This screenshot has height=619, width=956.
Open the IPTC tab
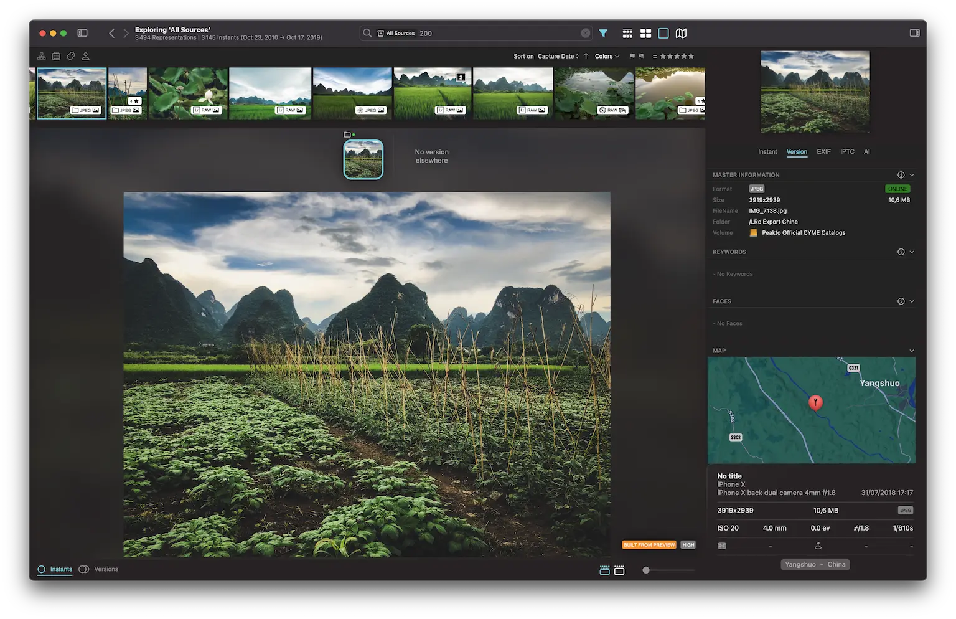tap(847, 152)
